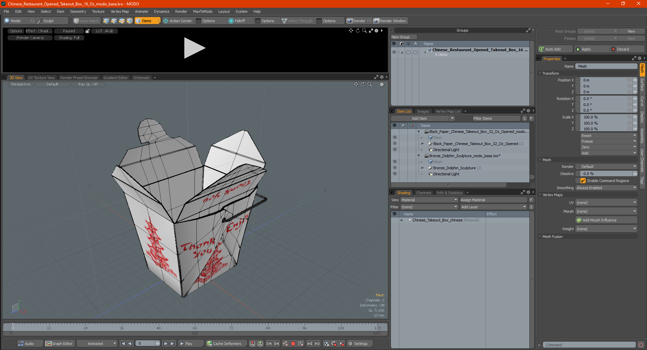Open Animated keying mode dropdown
The width and height of the screenshot is (647, 350).
[97, 344]
